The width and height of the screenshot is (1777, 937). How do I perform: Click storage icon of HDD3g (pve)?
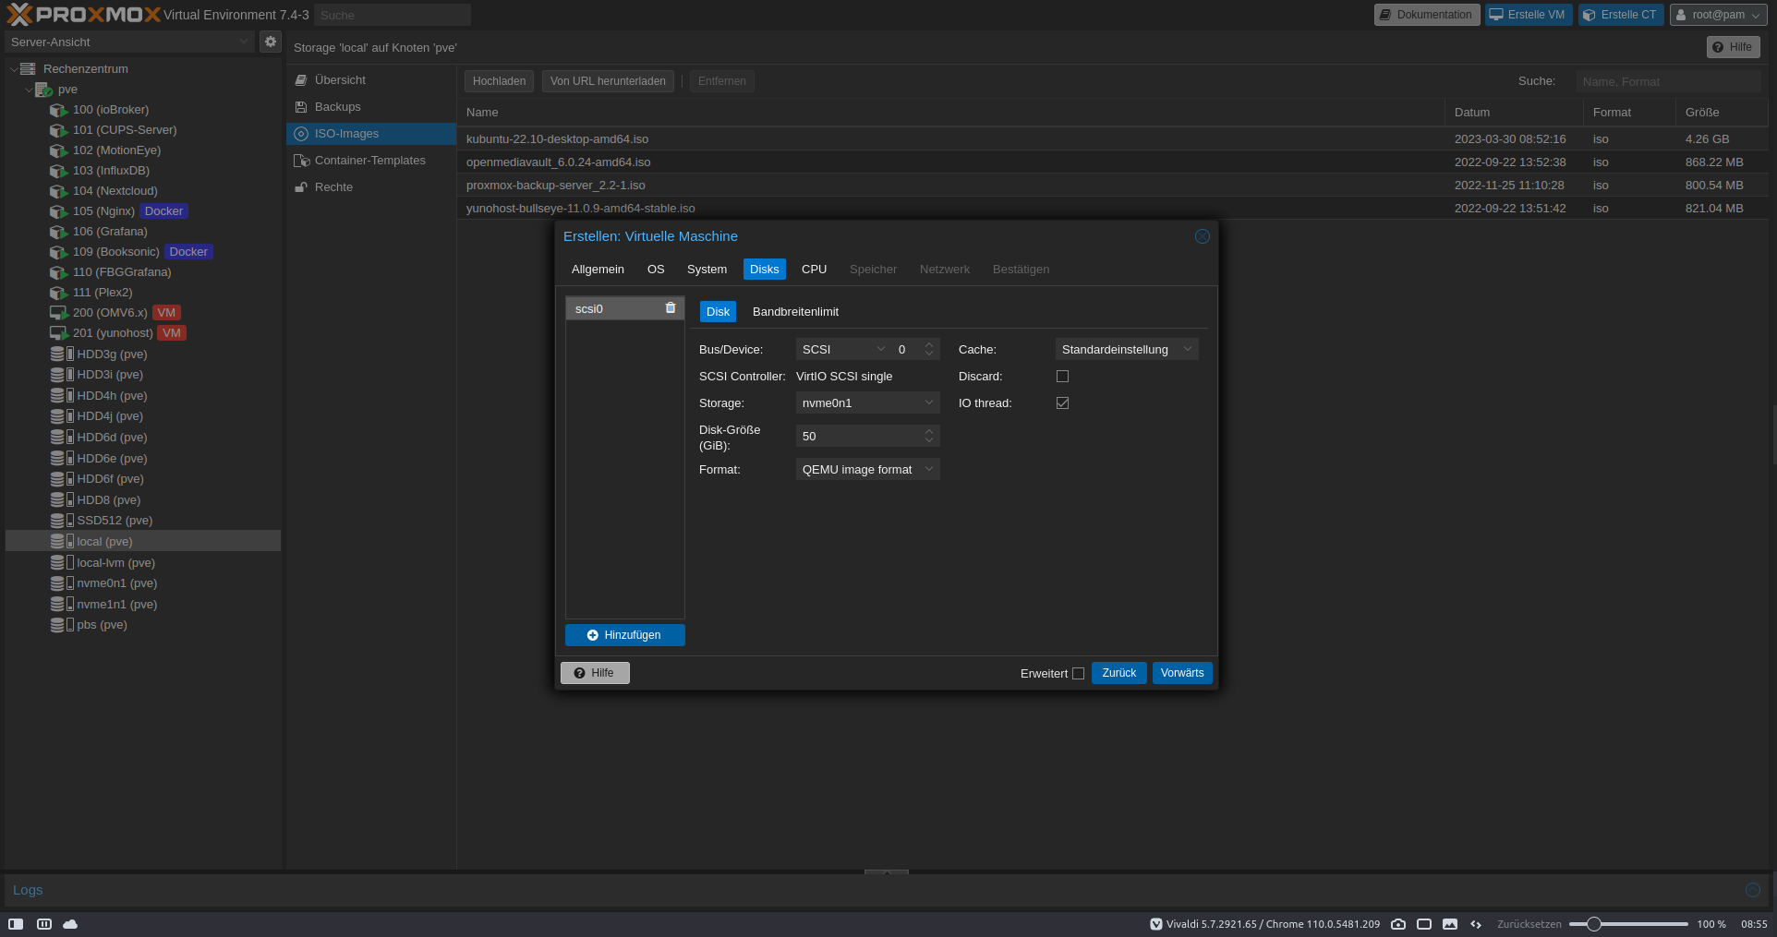pyautogui.click(x=62, y=354)
